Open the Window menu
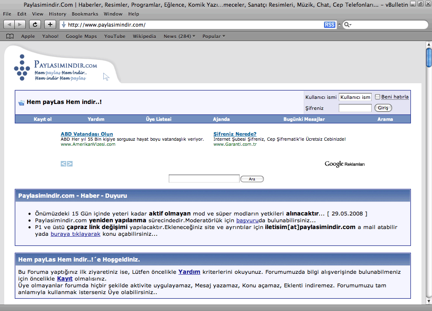432x311 pixels. click(113, 14)
